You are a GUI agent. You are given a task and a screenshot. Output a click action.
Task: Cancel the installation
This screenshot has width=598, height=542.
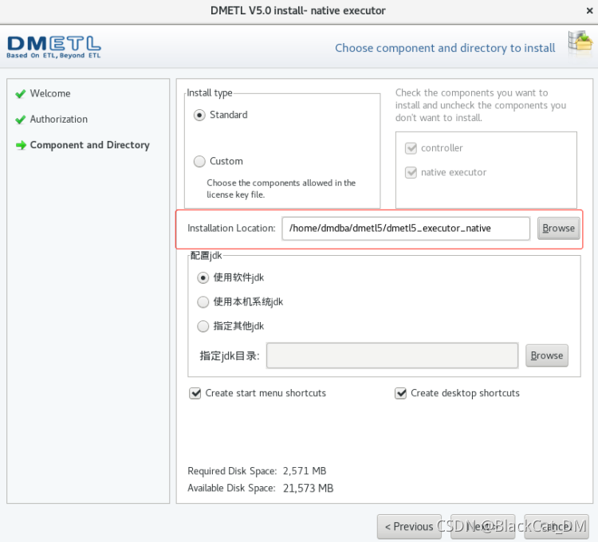(x=557, y=526)
